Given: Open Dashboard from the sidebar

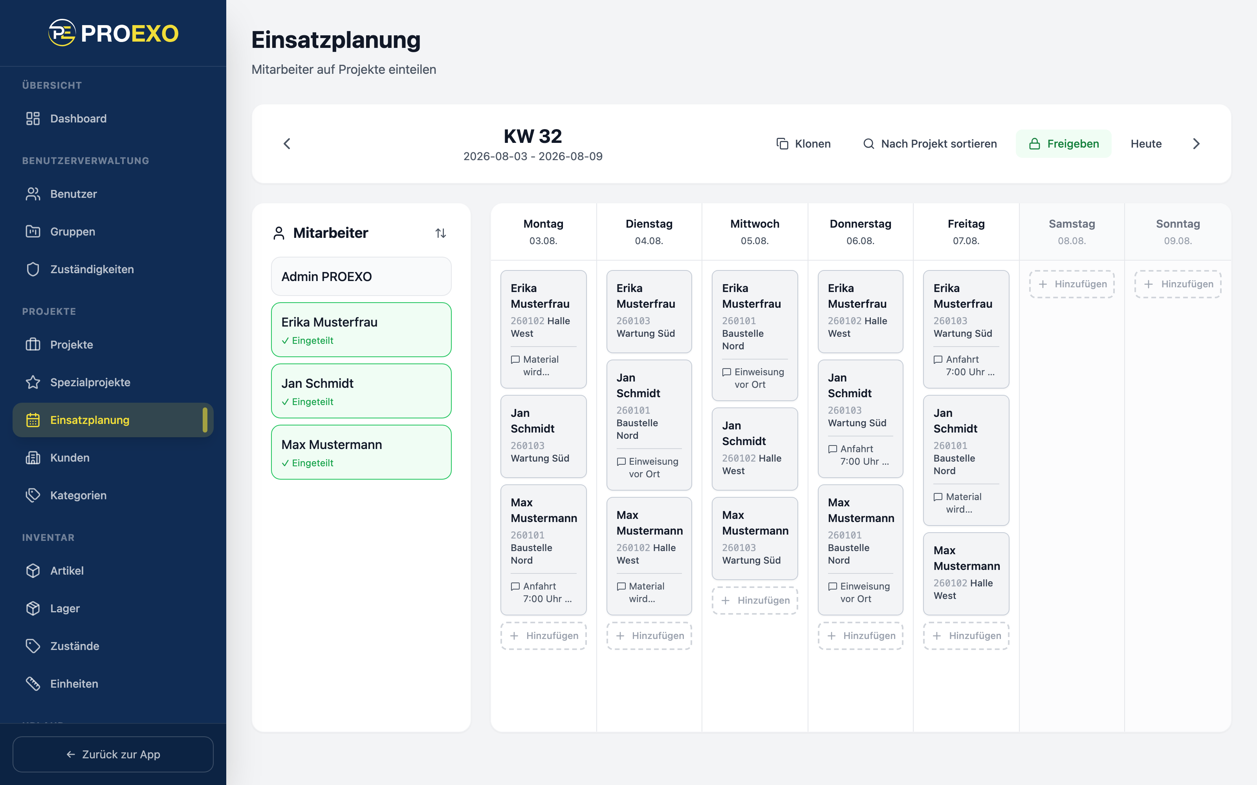Looking at the screenshot, I should coord(113,119).
